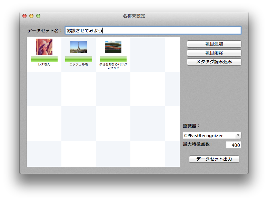Select the レナさん portrait thumbnail
The height and width of the screenshot is (201, 268).
44,47
